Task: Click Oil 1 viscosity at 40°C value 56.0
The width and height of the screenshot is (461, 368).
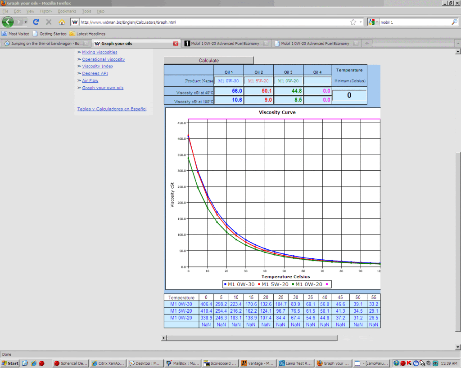Action: [228, 91]
